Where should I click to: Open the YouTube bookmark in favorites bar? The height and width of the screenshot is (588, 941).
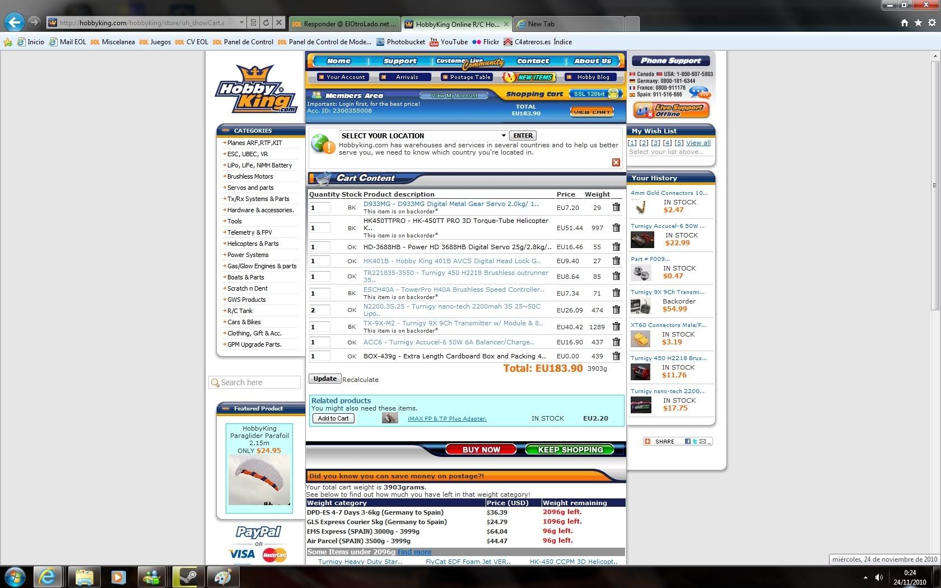[x=449, y=42]
